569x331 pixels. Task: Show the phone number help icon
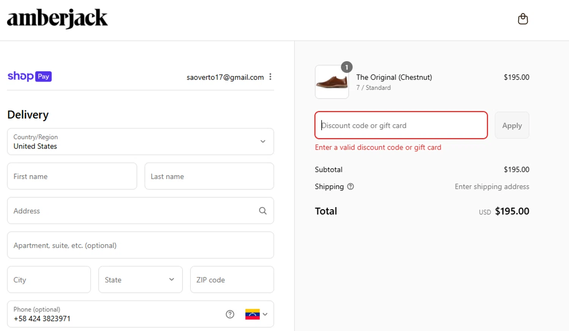230,314
